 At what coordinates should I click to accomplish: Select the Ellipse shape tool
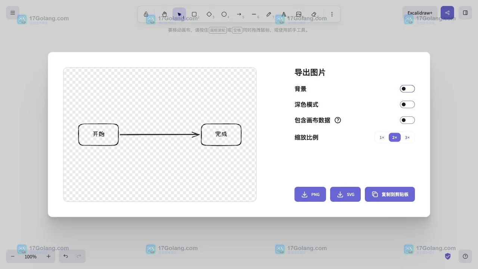coord(224,14)
